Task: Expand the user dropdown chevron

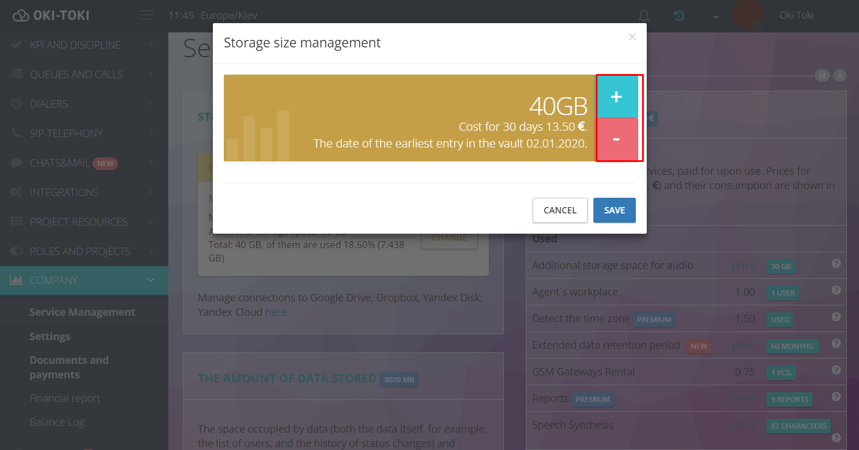Action: [x=716, y=16]
